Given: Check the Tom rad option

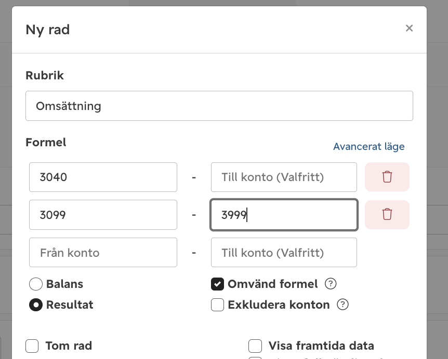Looking at the screenshot, I should [x=32, y=346].
